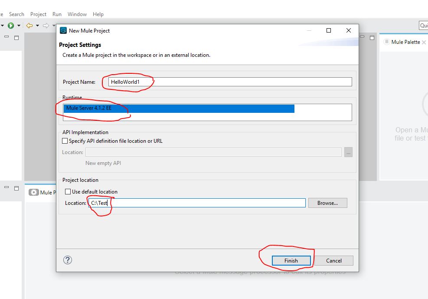This screenshot has height=299, width=428.
Task: Open the dialog help question-mark icon
Action: coord(67,260)
